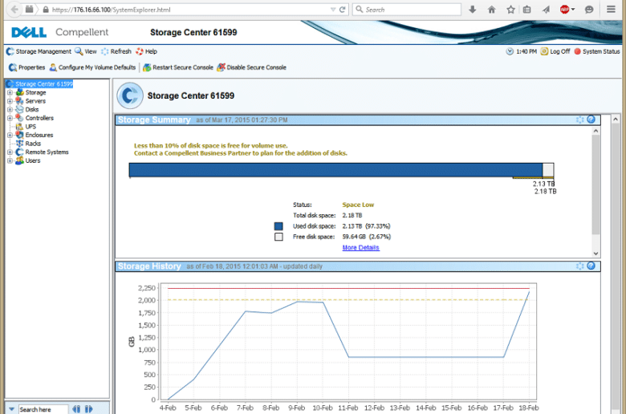626x414 pixels.
Task: Click the Storage Summary scrollbar thumb
Action: coord(596,185)
